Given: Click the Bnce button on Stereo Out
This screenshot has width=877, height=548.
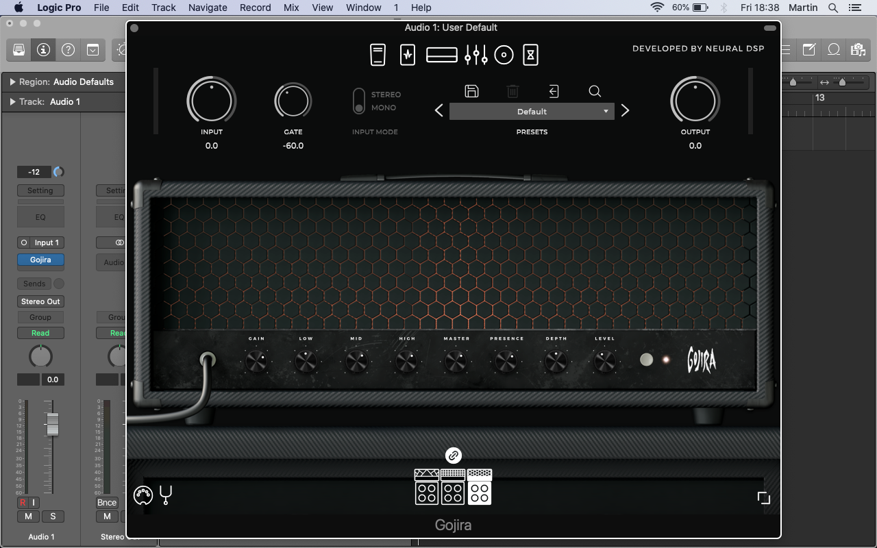Looking at the screenshot, I should [107, 503].
